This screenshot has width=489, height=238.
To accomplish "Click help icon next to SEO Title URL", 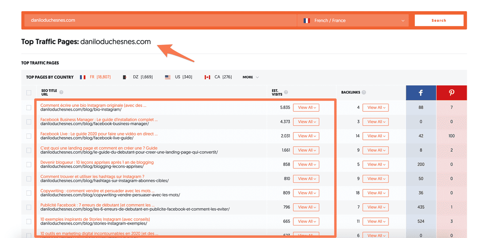I will click(61, 93).
